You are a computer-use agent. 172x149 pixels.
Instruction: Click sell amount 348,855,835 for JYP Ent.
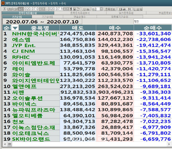(x=78, y=45)
